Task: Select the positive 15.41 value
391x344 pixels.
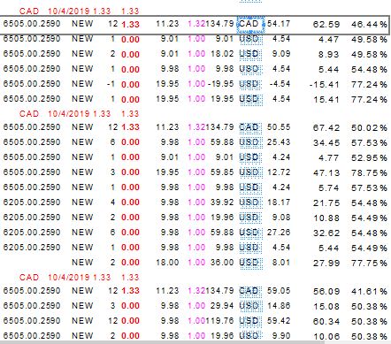Action: point(326,99)
